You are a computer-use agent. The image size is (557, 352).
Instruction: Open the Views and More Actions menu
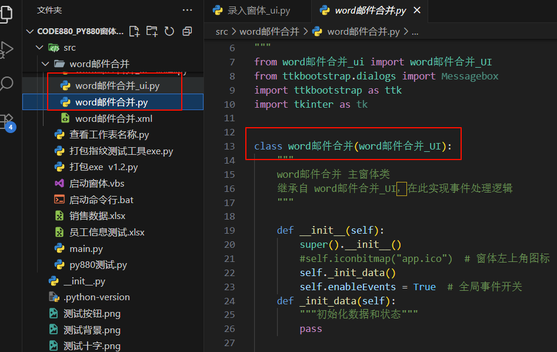click(187, 9)
